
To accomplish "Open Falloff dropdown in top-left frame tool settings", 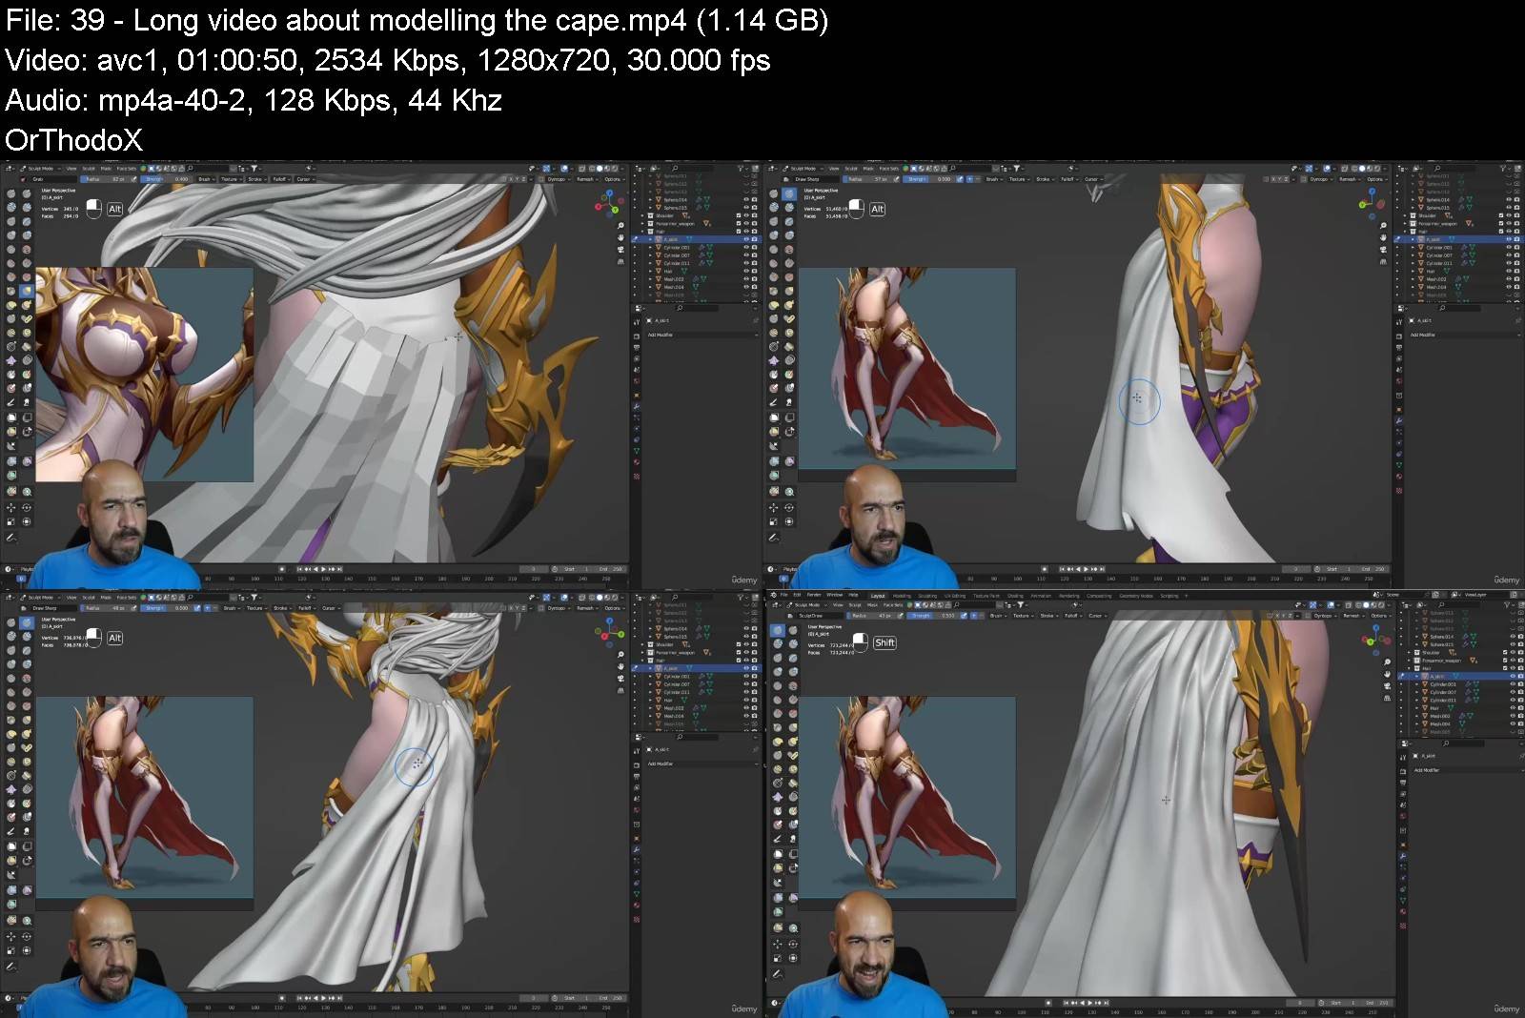I will coord(281,179).
